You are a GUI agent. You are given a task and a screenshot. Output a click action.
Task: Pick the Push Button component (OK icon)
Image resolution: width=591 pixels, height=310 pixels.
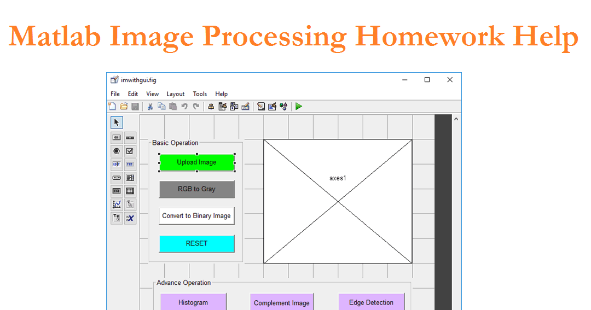[x=117, y=137]
